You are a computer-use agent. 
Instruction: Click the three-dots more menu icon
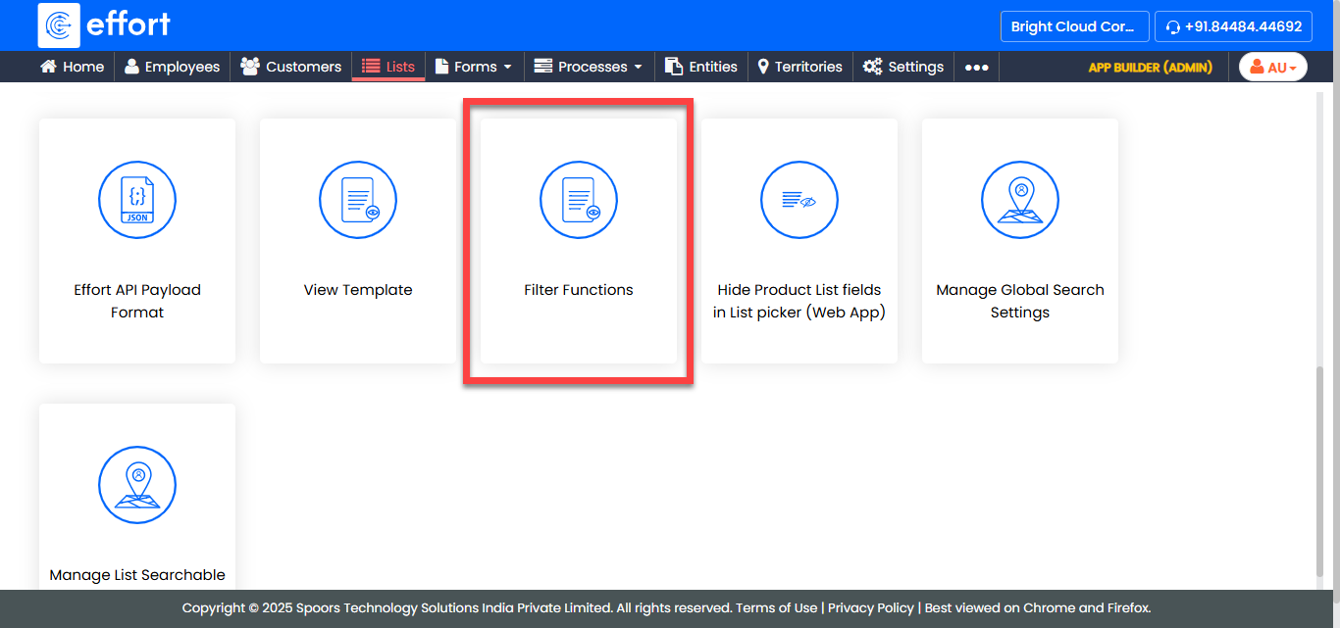point(976,67)
